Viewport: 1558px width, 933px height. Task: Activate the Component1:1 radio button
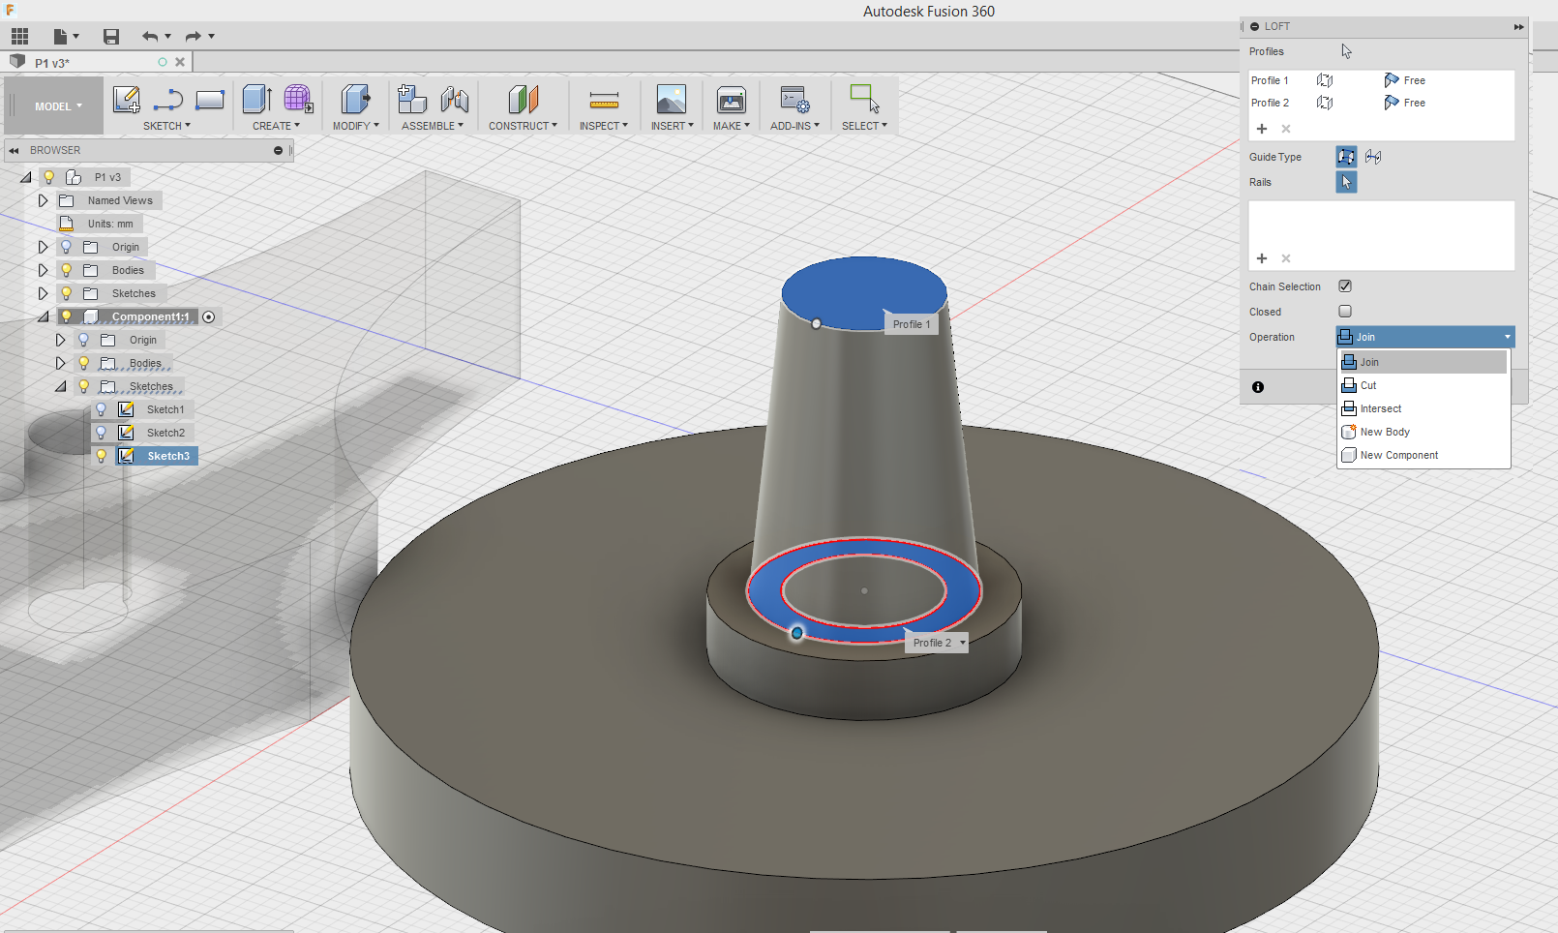coord(208,316)
